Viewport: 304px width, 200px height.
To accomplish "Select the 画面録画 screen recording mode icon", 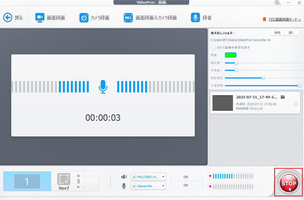I will pyautogui.click(x=39, y=17).
